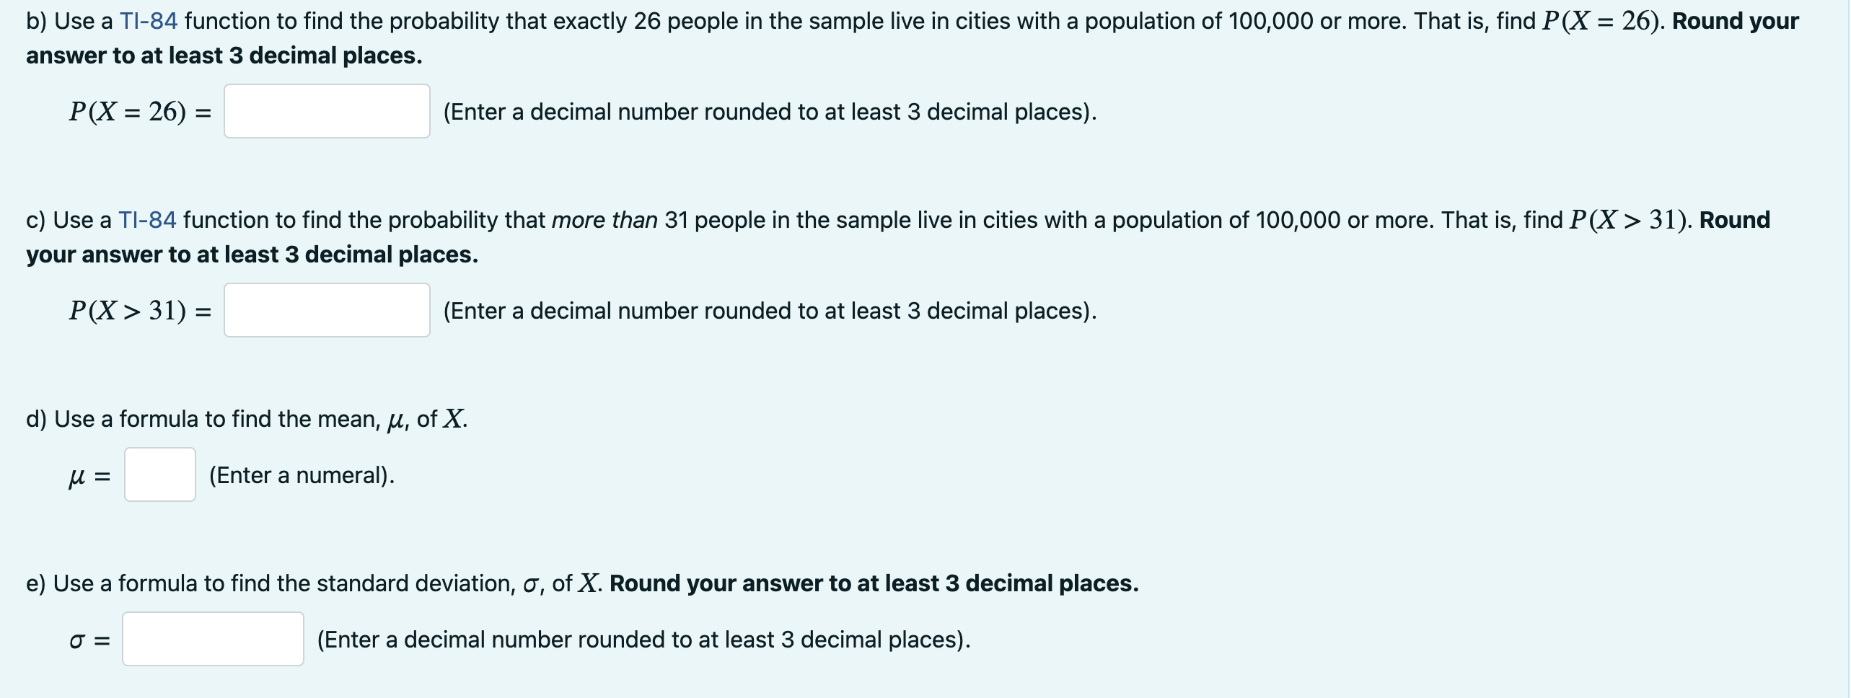Focus the P(X = 26) answer box
The height and width of the screenshot is (698, 1851).
point(327,111)
